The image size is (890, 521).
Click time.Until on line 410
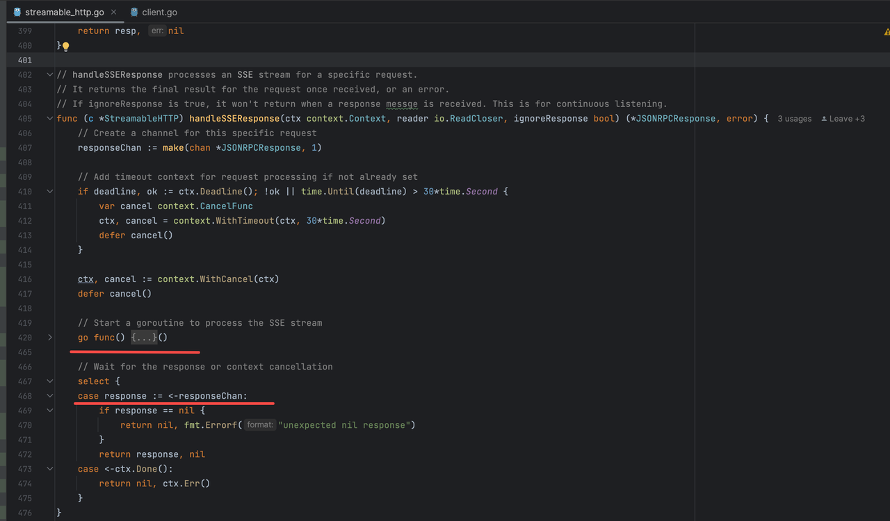(327, 191)
